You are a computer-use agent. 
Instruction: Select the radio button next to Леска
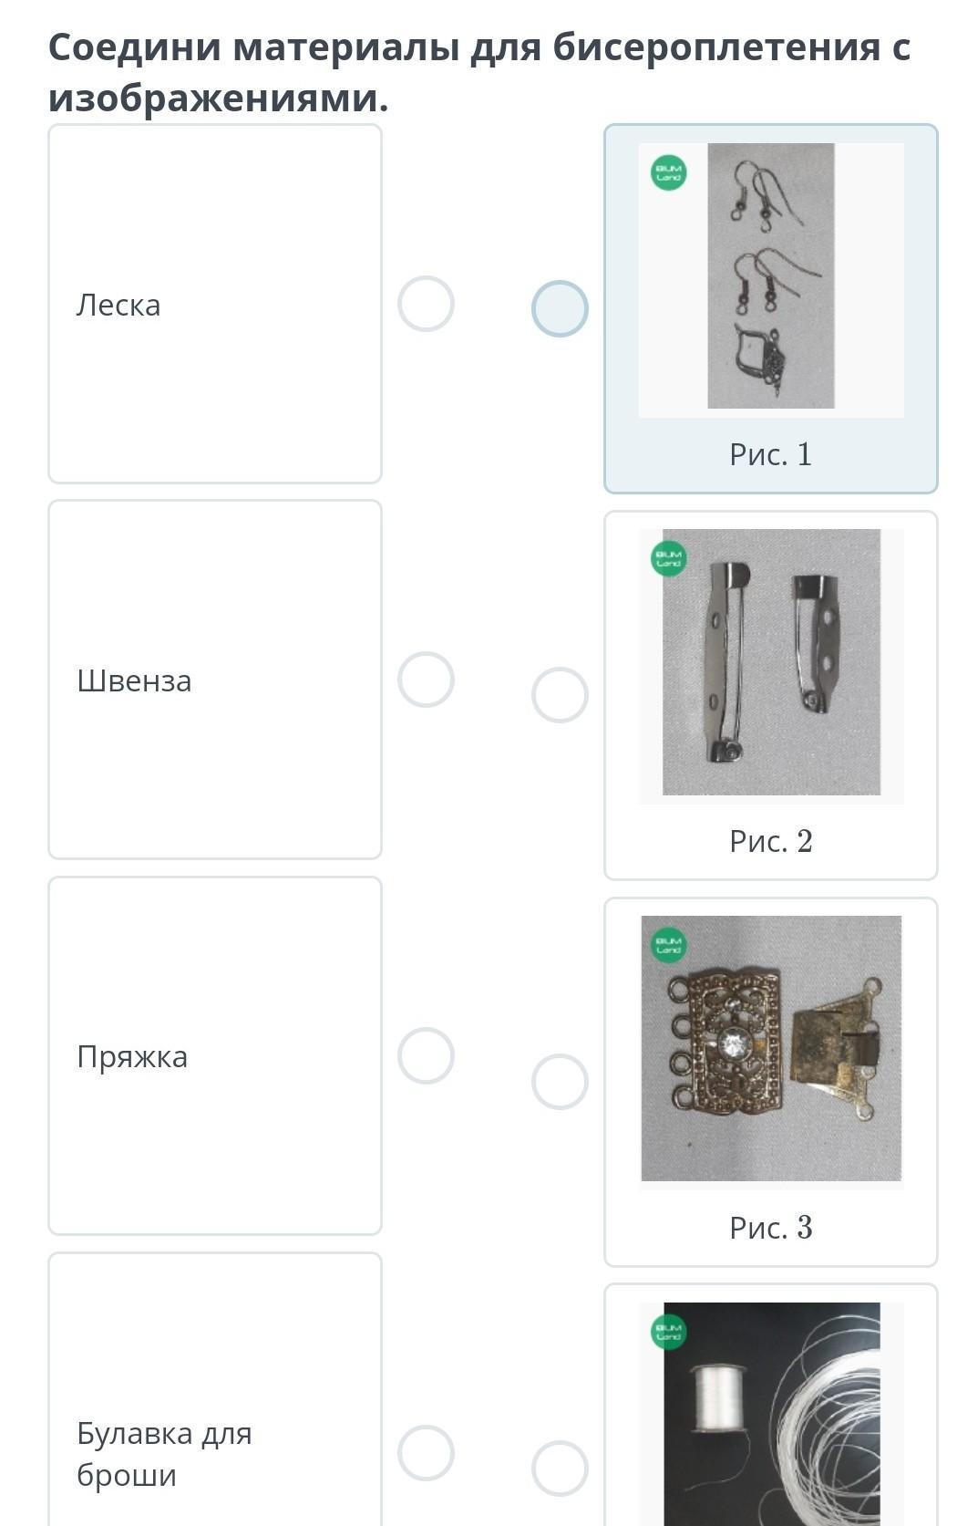pos(426,304)
